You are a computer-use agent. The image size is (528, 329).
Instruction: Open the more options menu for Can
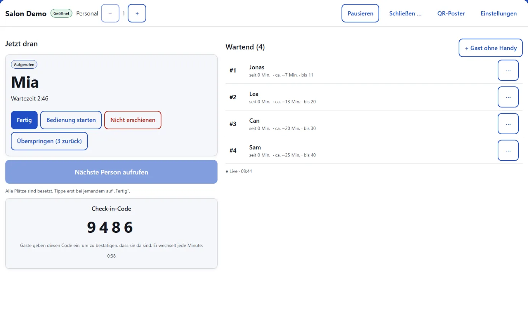(x=508, y=123)
